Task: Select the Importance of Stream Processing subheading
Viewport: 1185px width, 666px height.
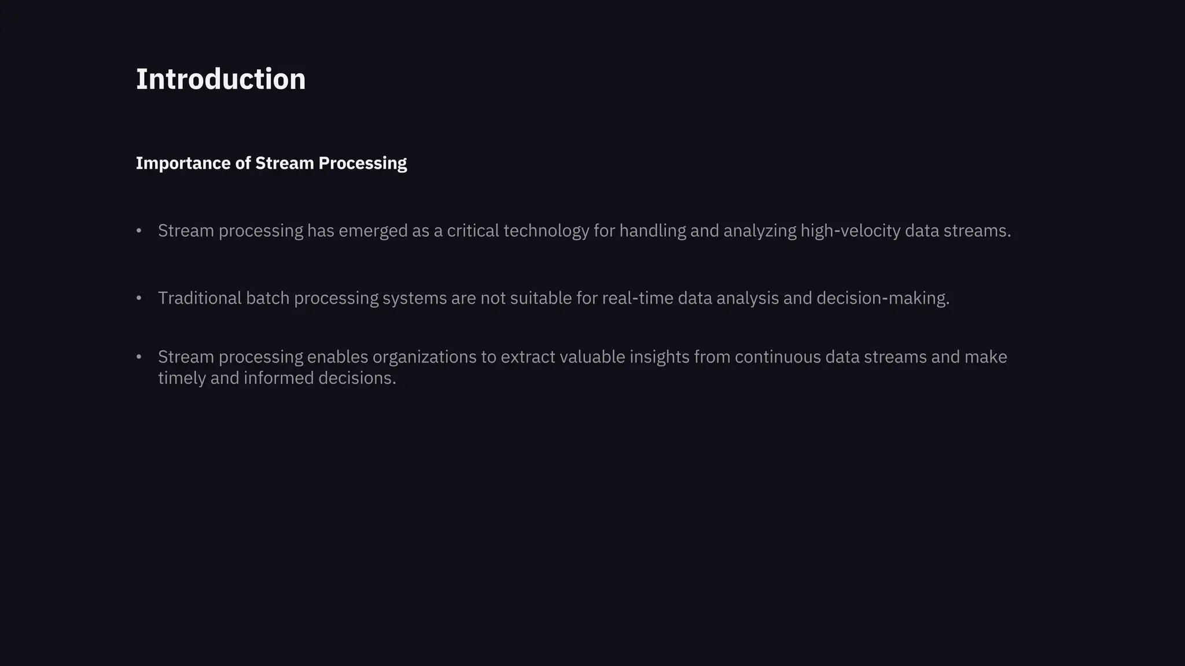Action: (x=271, y=164)
